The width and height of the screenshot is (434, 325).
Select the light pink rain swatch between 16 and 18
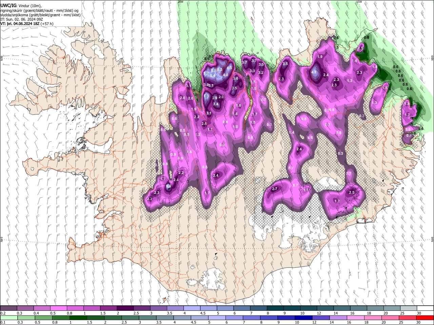click(356, 318)
